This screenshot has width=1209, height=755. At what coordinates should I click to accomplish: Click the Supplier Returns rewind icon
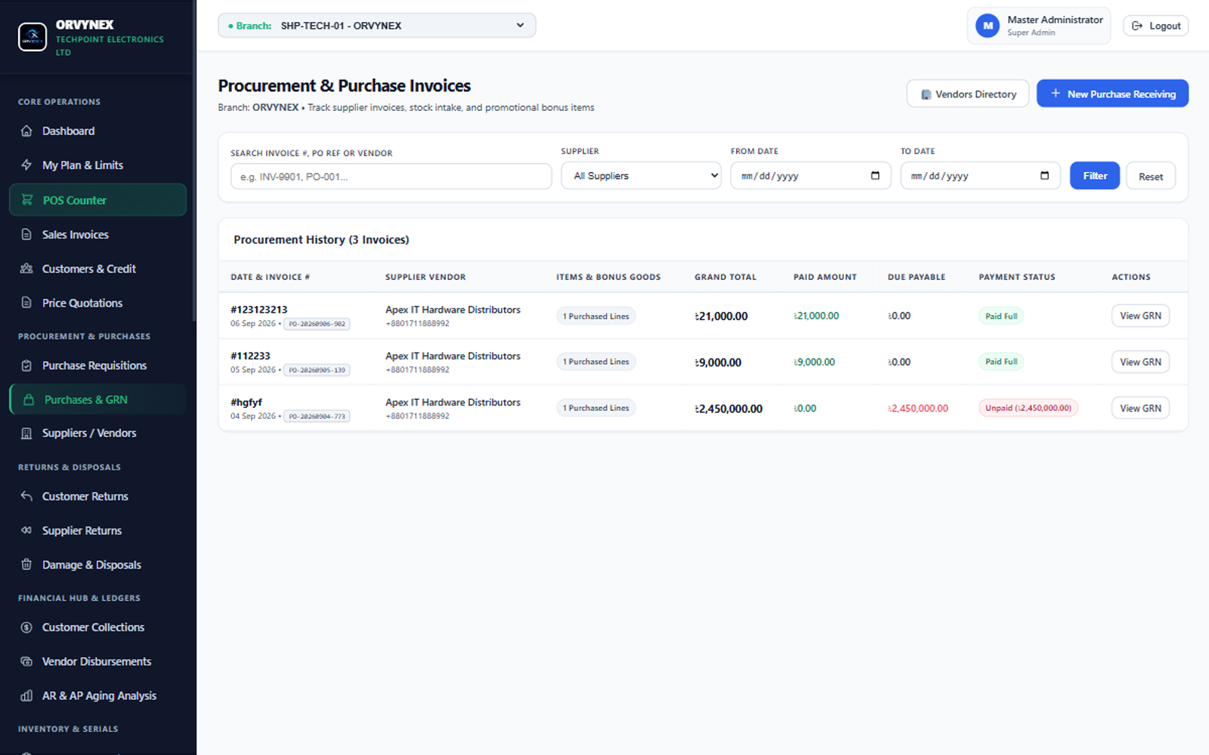(26, 531)
